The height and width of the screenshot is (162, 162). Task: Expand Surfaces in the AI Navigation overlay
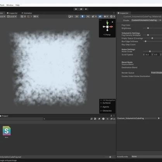click(x=105, y=103)
